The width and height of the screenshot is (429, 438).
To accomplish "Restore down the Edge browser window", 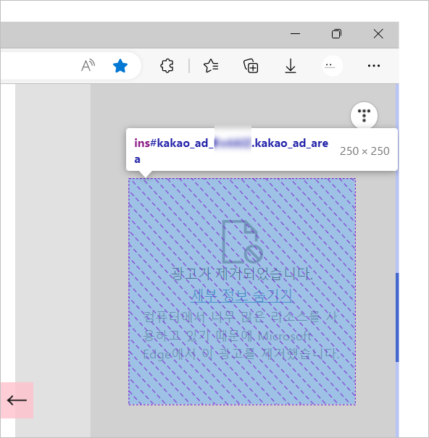I will (x=336, y=34).
